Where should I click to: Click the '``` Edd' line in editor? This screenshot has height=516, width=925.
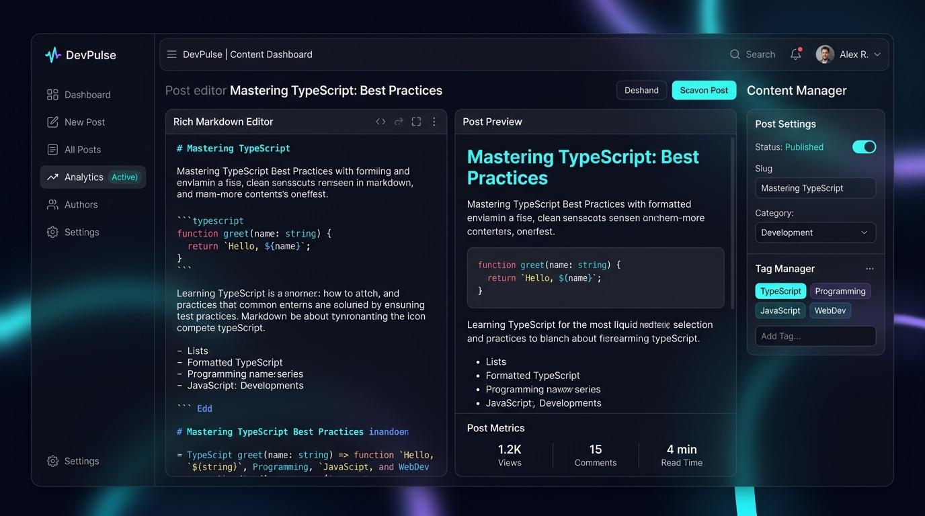click(194, 408)
